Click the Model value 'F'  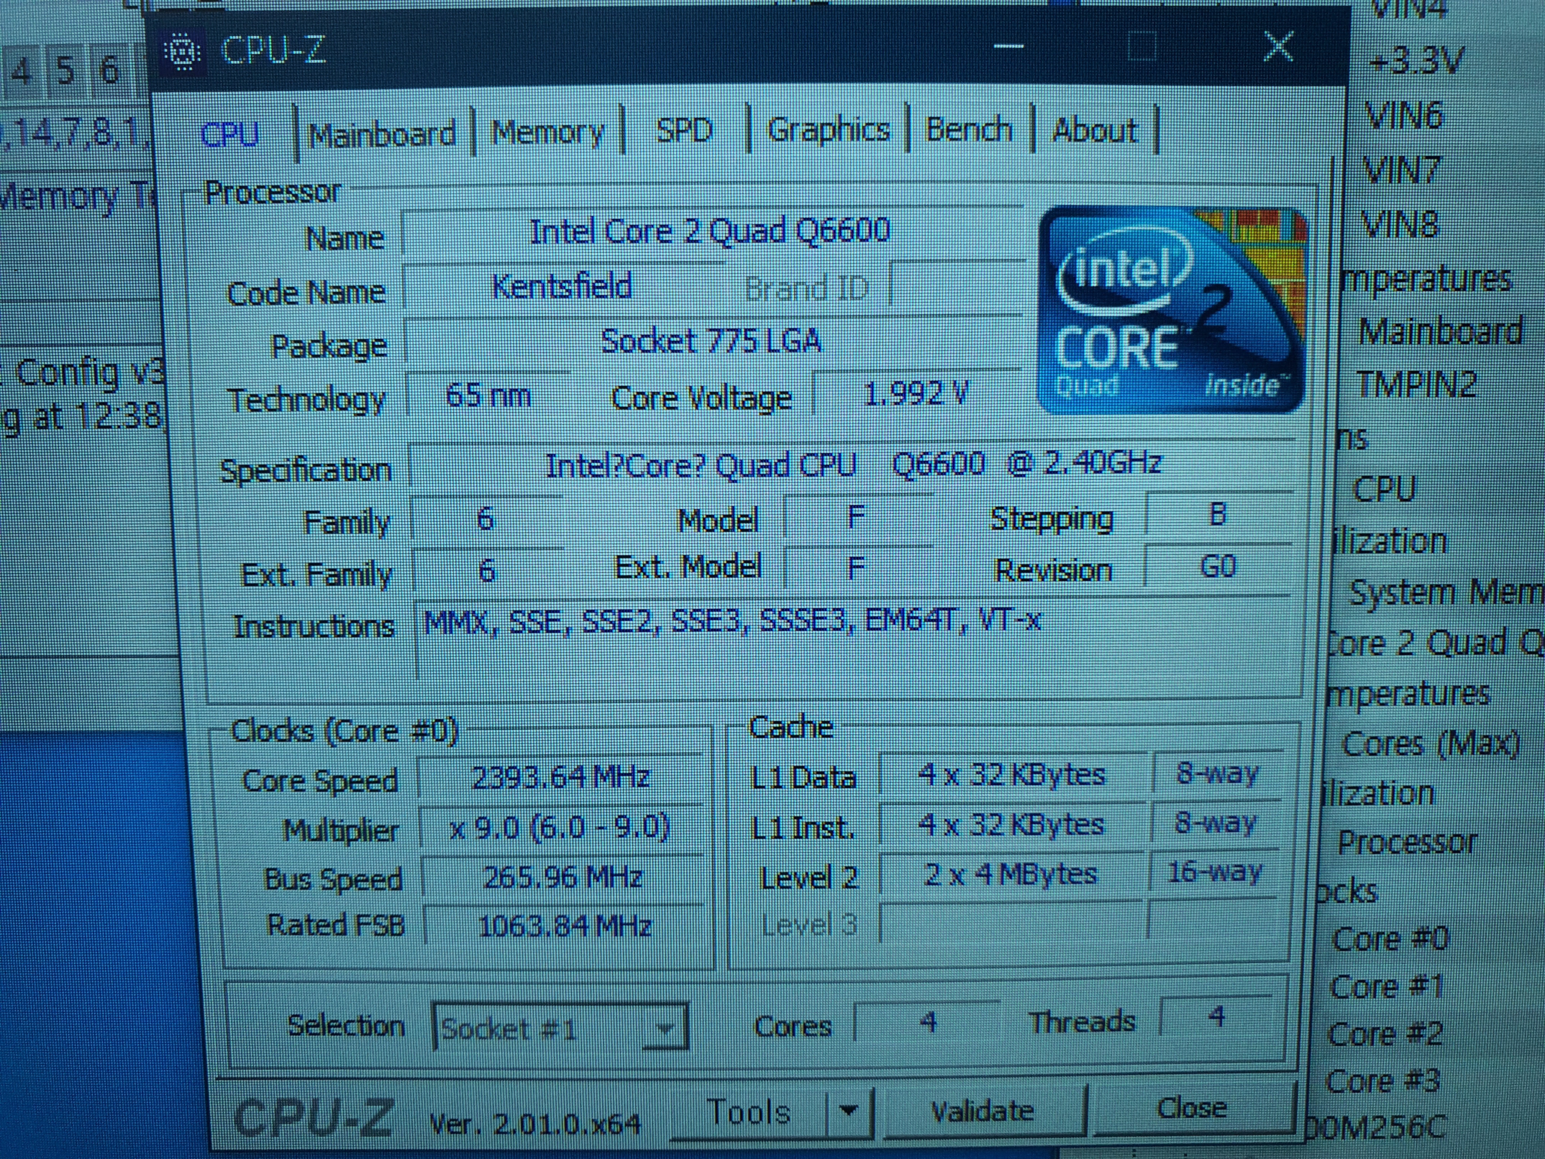(x=858, y=517)
